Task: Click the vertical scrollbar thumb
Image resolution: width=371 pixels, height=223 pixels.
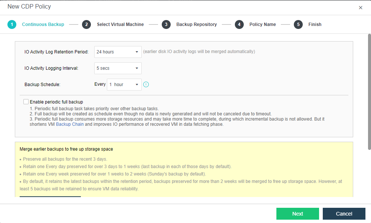Action: click(x=369, y=92)
